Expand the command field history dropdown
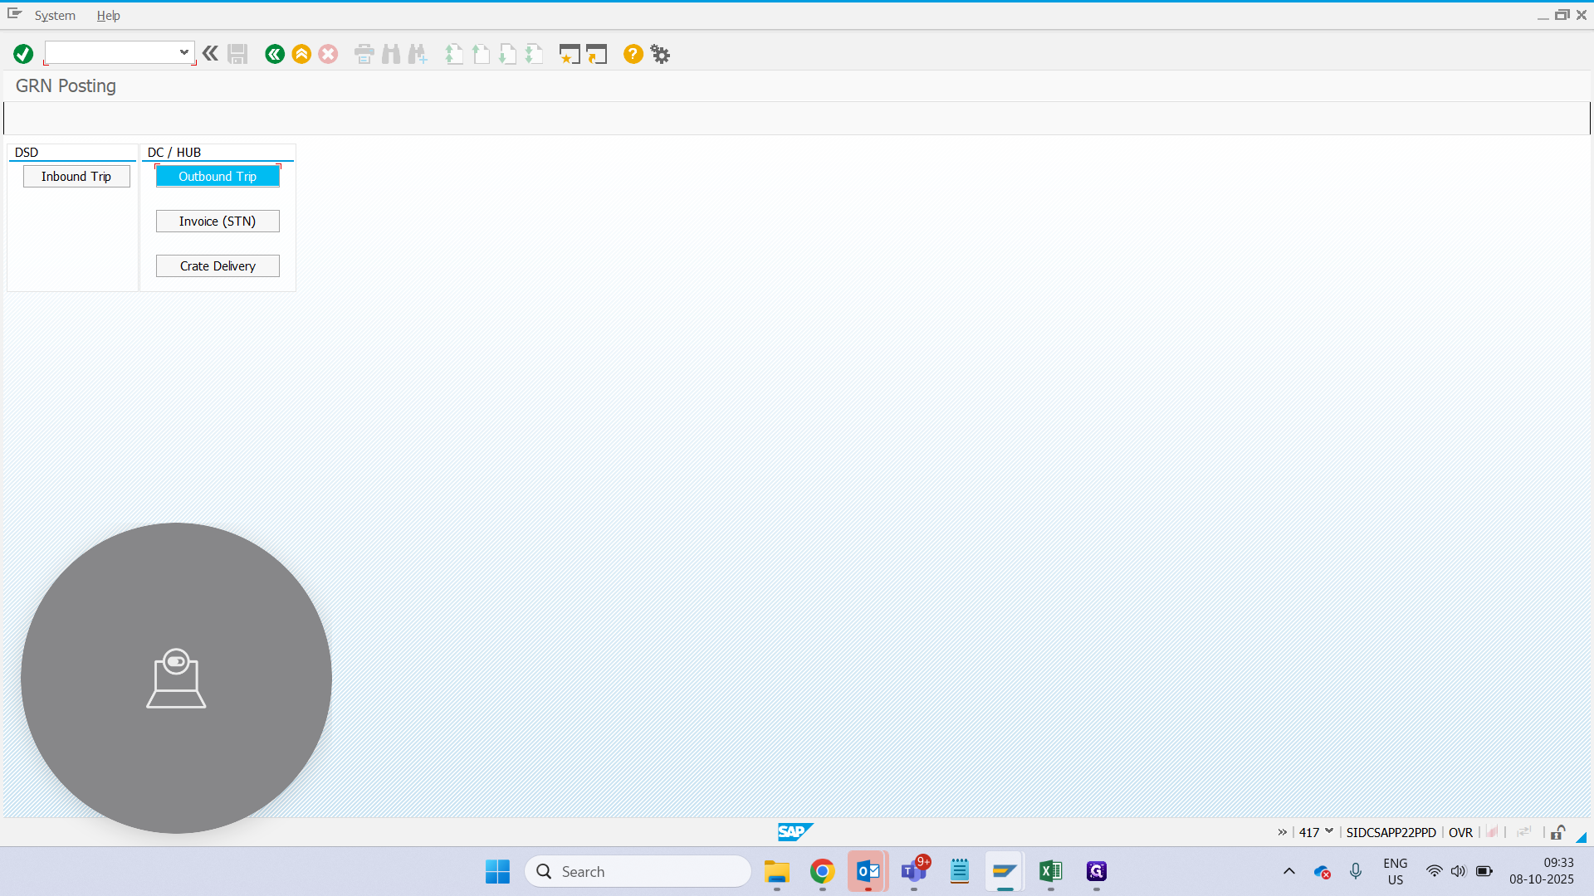The width and height of the screenshot is (1594, 896). [x=184, y=52]
